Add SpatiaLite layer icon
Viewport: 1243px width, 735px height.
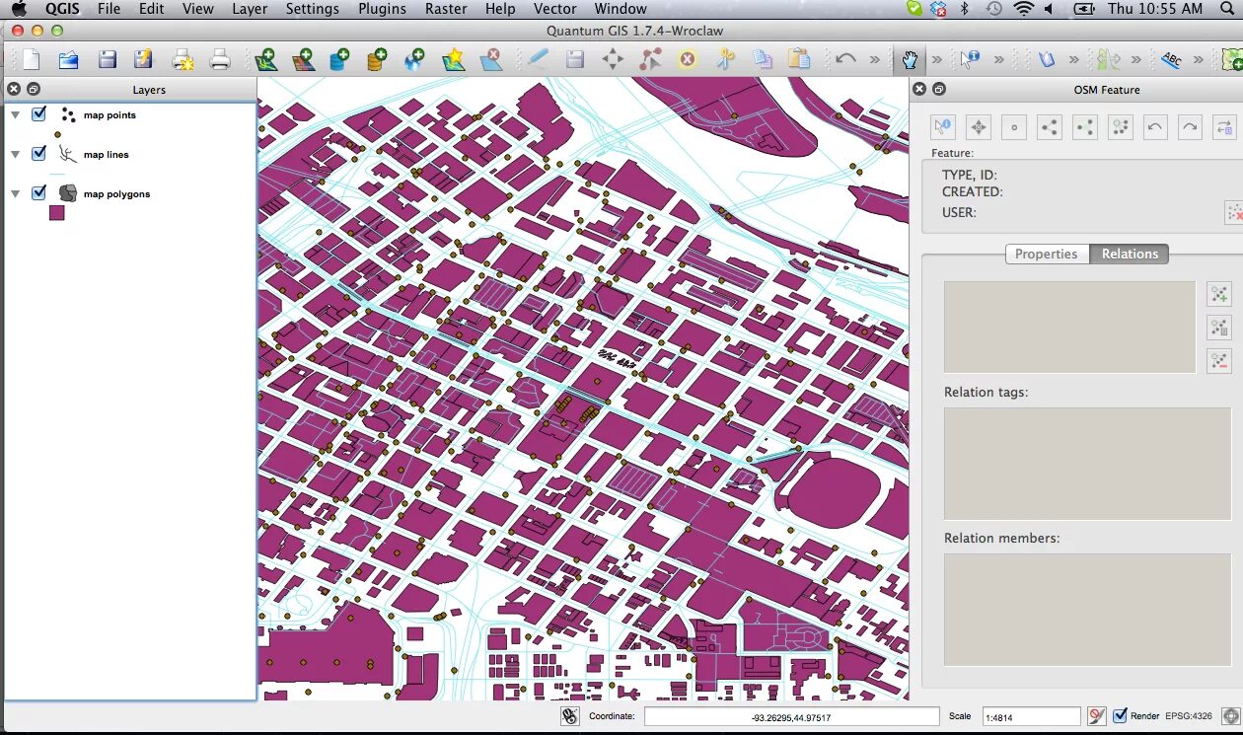(377, 60)
